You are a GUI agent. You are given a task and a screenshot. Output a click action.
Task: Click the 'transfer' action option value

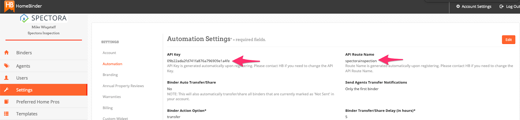174,117
